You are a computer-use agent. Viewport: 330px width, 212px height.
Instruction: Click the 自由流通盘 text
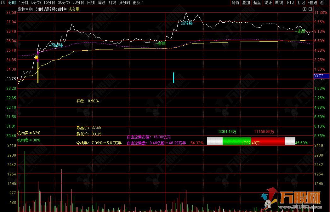[x=156, y=143]
